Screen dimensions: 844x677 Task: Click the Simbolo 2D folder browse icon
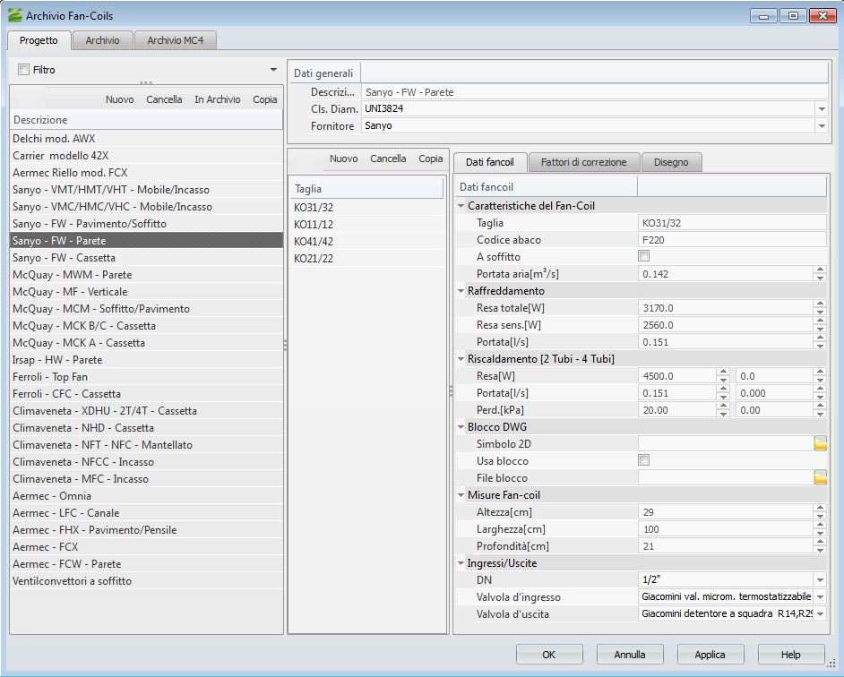point(820,443)
